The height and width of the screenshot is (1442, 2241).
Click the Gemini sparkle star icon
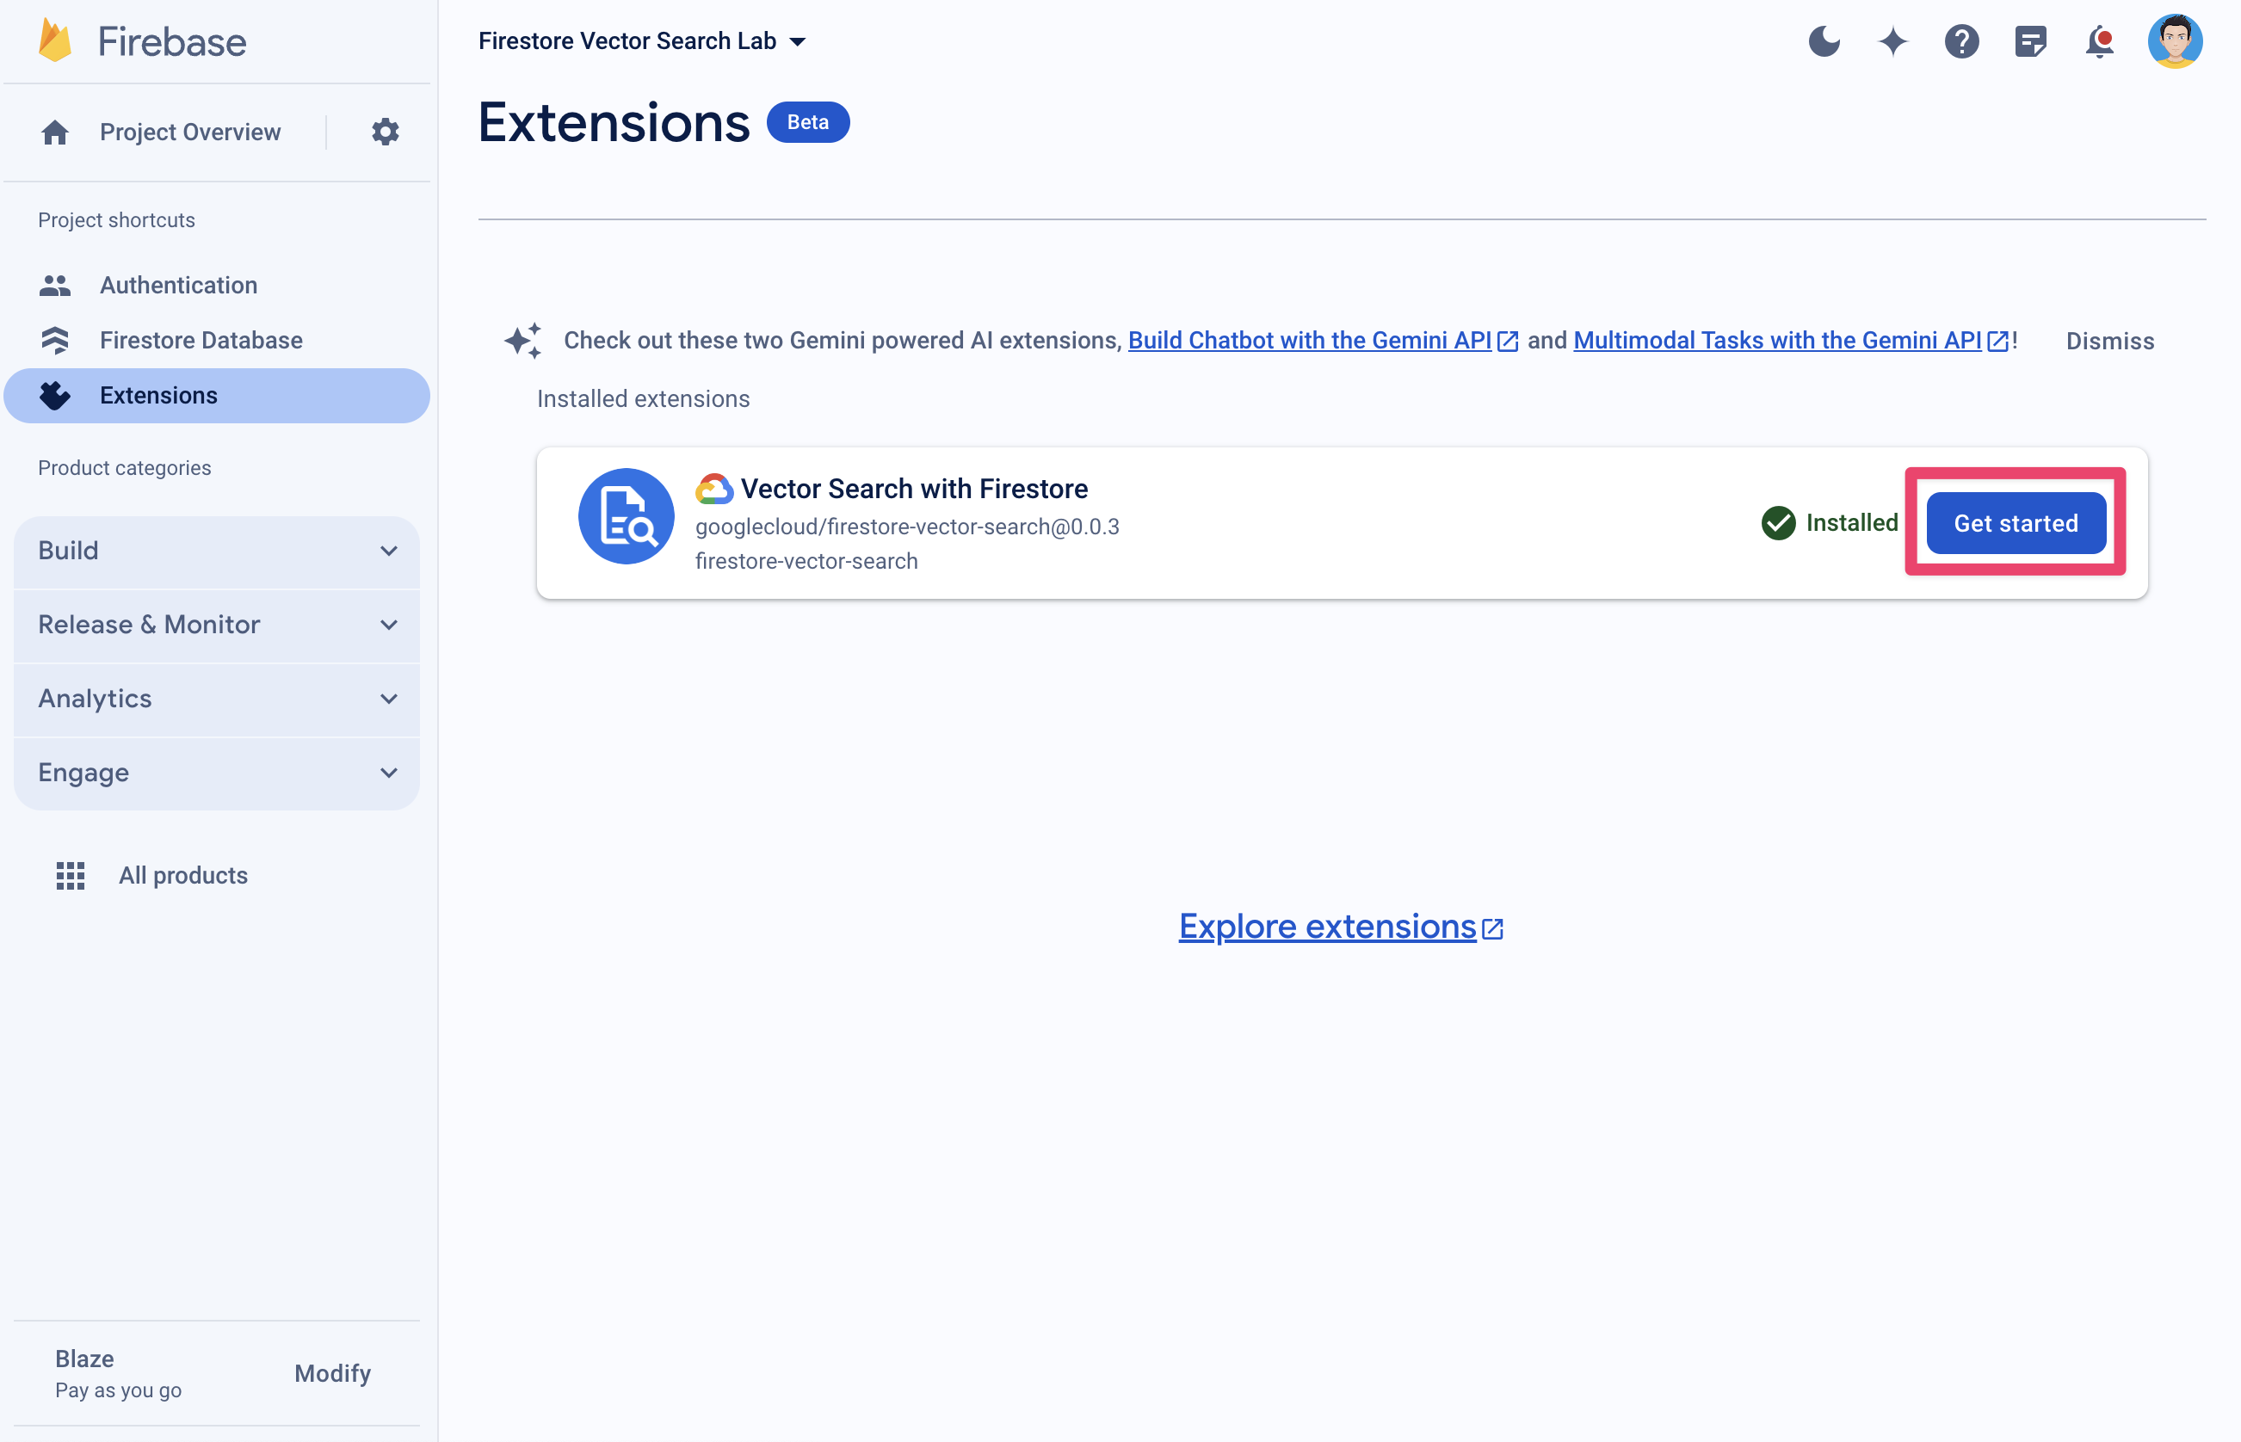coord(1893,40)
